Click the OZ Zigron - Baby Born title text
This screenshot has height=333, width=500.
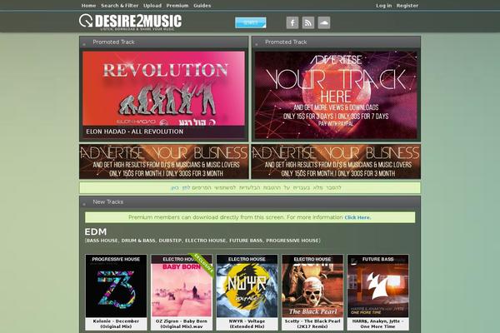pos(182,324)
